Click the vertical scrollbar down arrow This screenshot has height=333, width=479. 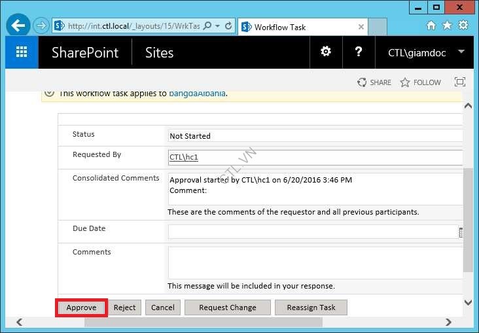(x=467, y=302)
